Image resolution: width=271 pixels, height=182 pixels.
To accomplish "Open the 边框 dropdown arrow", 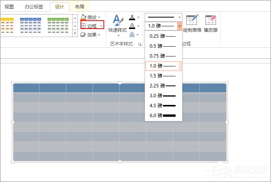I will (102, 26).
